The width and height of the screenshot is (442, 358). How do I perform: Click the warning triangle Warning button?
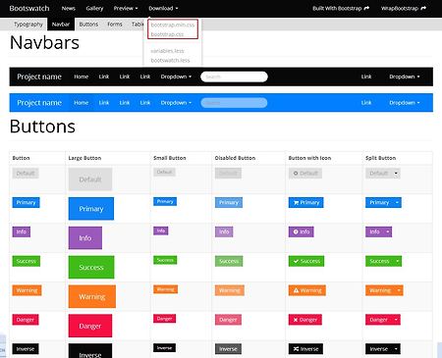(x=307, y=290)
